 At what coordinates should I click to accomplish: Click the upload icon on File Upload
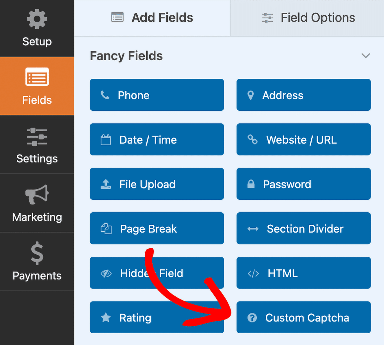pos(106,184)
